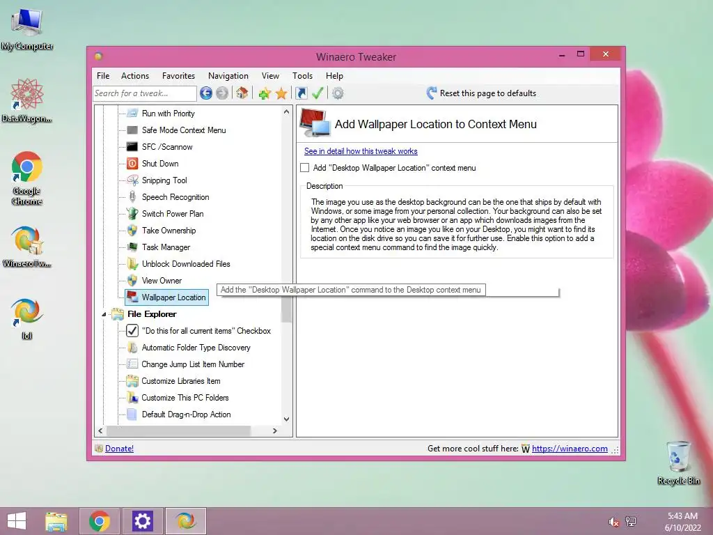Click the Wallpaper Location tree icon

132,297
